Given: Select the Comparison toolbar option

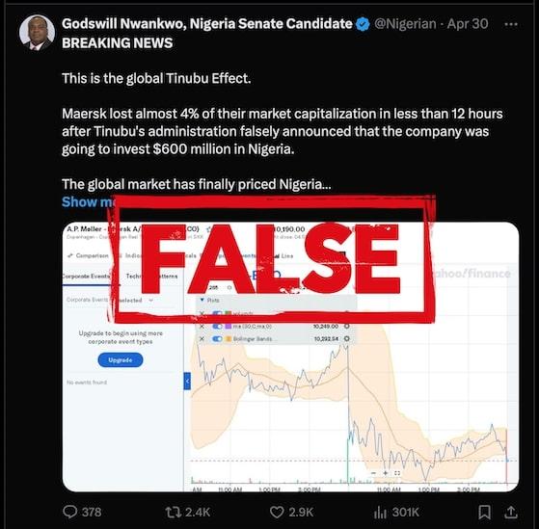Looking at the screenshot, I should click(x=89, y=255).
